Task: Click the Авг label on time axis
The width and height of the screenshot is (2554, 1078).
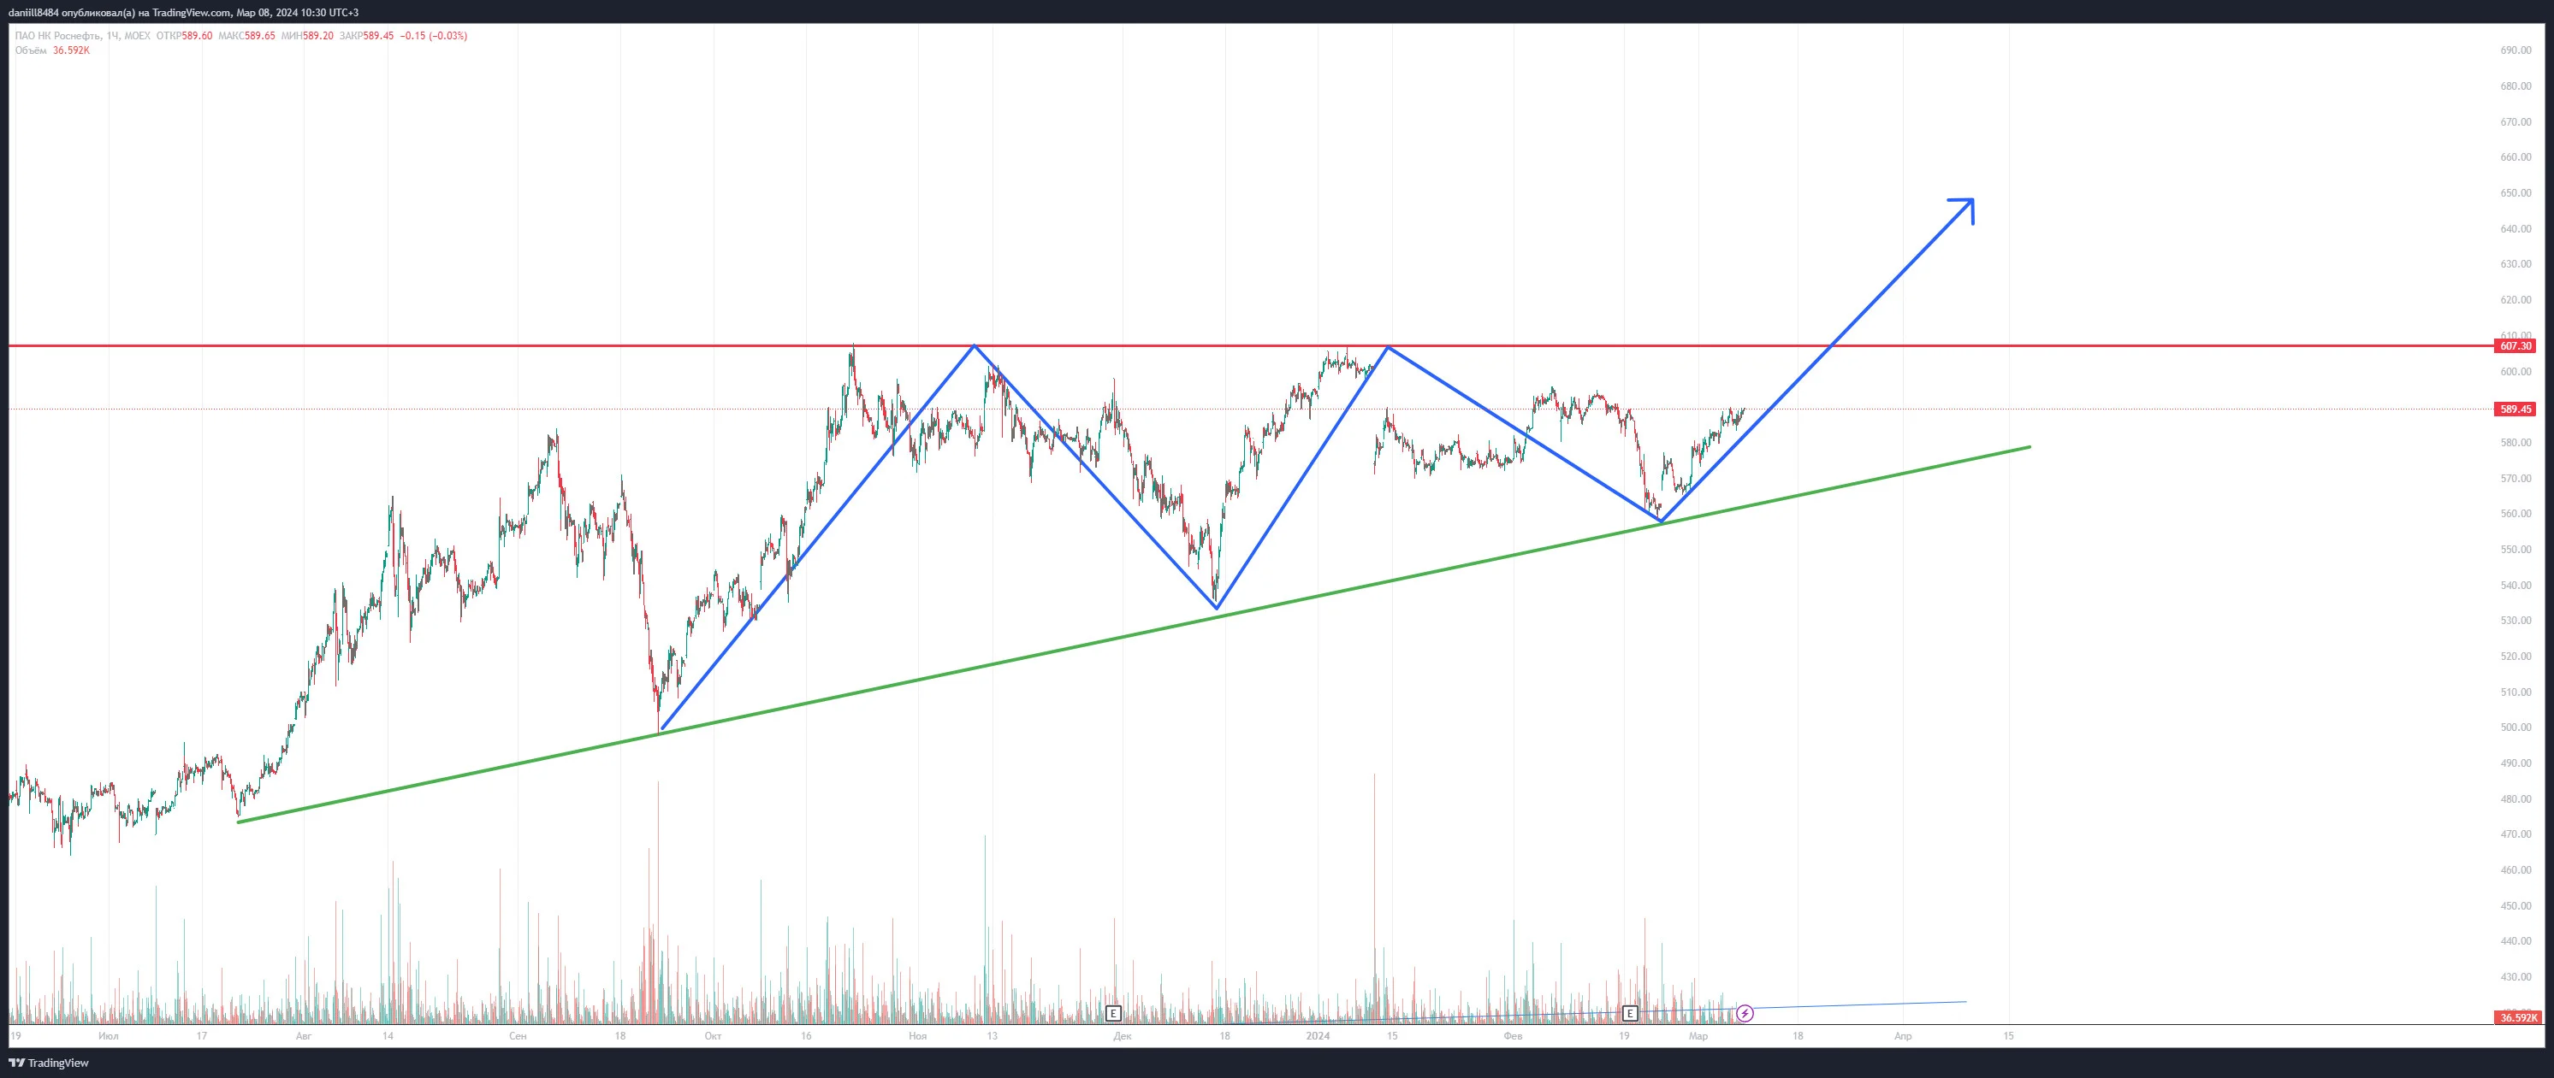Action: [304, 1036]
